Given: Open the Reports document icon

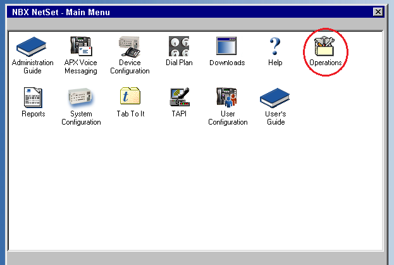Looking at the screenshot, I should tap(33, 97).
